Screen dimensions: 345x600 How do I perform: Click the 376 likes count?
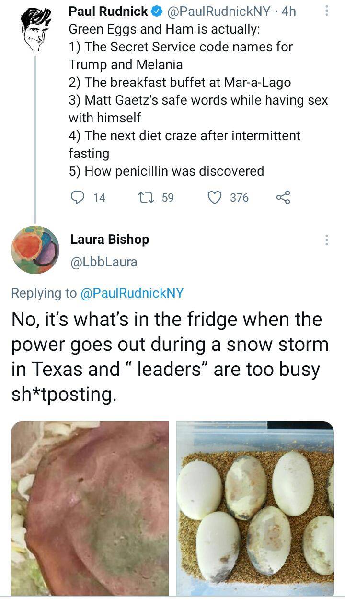(x=239, y=197)
